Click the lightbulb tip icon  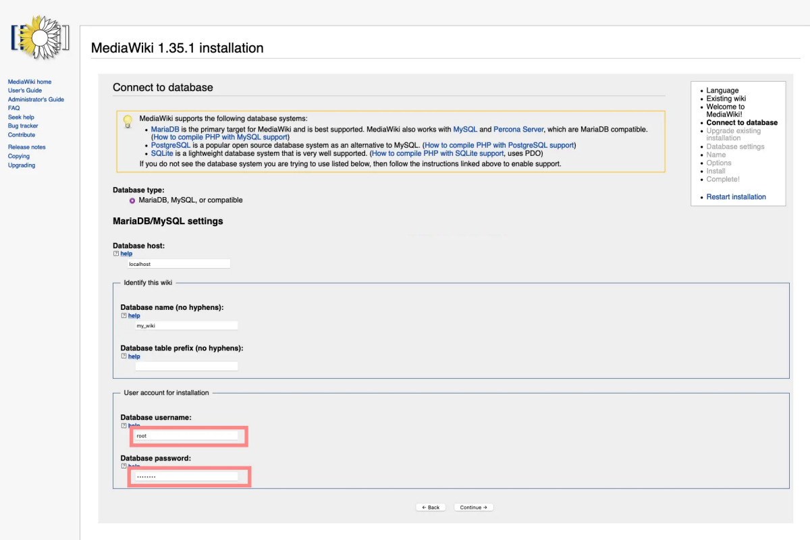127,121
